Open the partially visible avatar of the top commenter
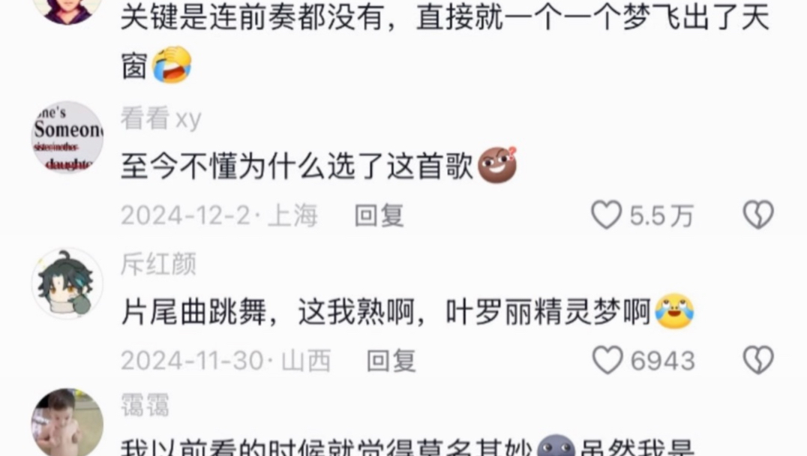Viewport: 807px width, 456px height. 67,11
